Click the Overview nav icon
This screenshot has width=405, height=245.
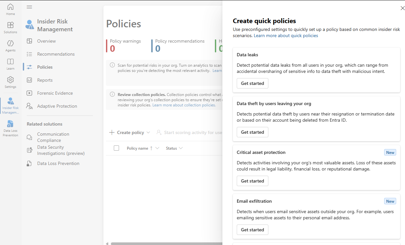click(29, 41)
